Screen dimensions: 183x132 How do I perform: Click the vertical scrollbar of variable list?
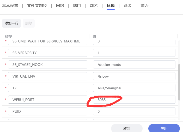coord(179,82)
